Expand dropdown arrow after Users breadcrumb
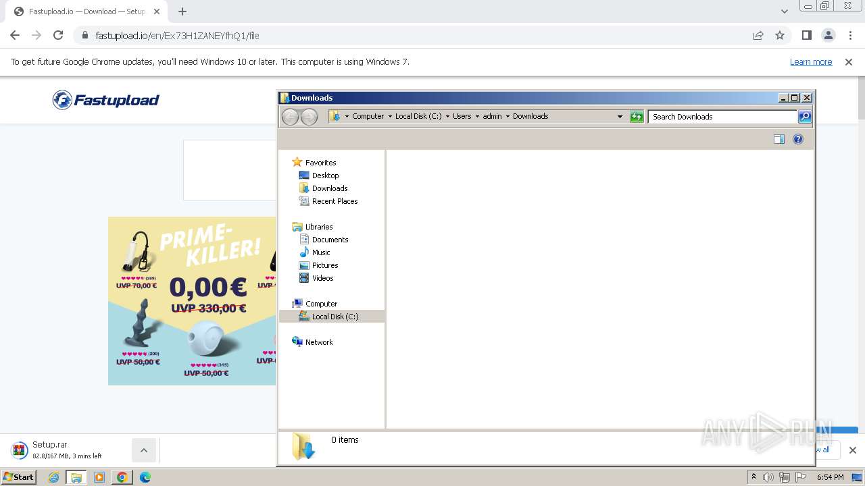The image size is (865, 486). 477,116
